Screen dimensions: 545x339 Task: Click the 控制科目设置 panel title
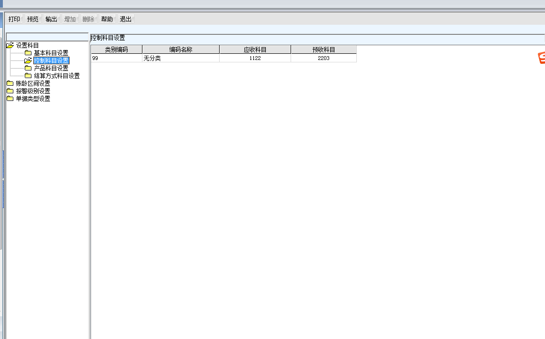108,38
